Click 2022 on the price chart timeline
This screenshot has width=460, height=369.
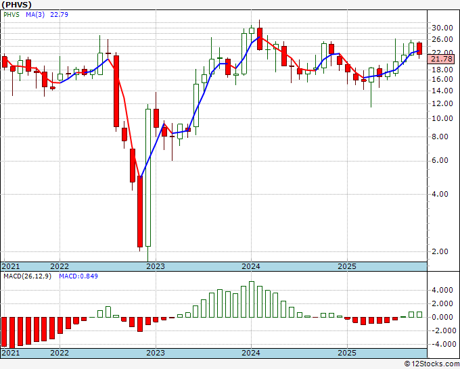[60, 266]
